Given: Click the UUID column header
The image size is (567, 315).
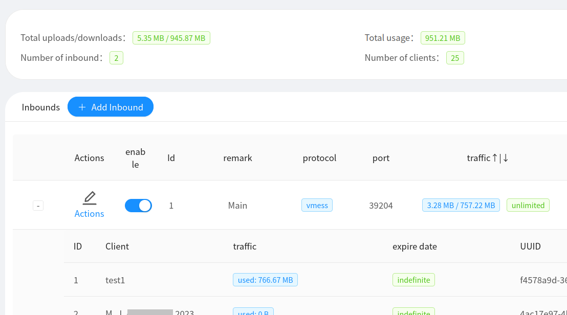Looking at the screenshot, I should click(x=530, y=246).
